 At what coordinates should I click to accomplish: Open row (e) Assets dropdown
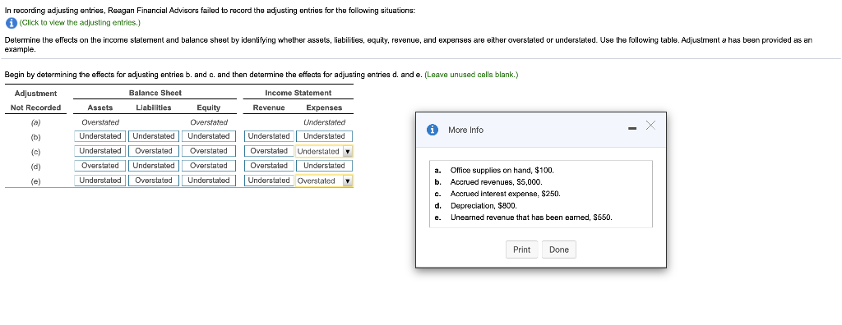99,181
